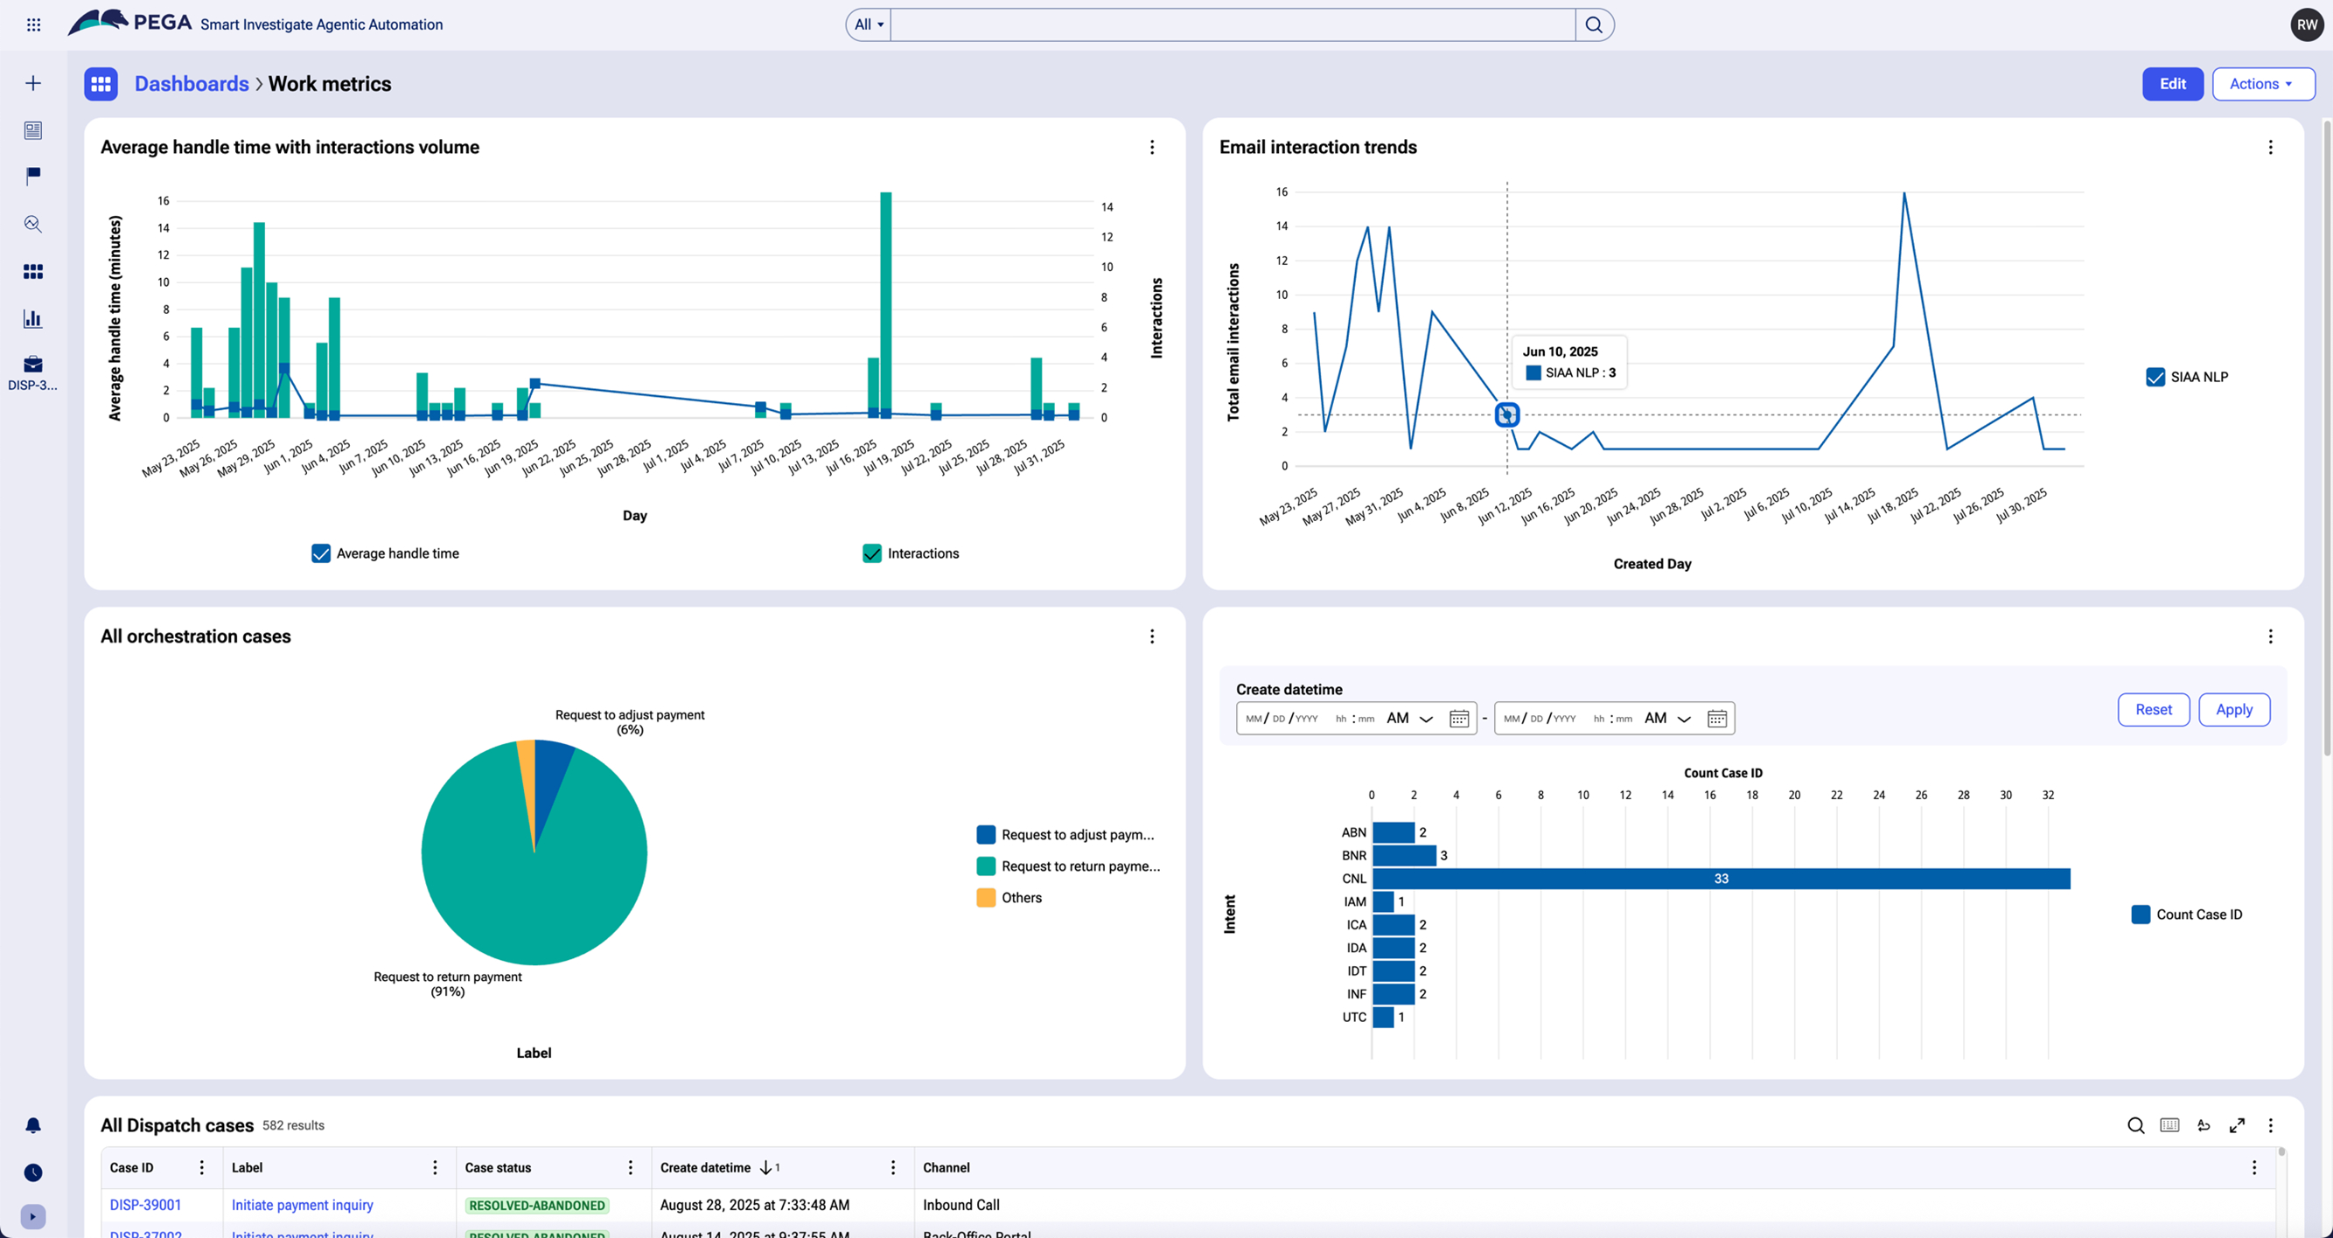Open the flag icon in left sidebar

[33, 176]
